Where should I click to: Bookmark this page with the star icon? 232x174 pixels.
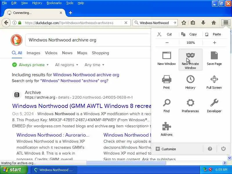click(184, 23)
